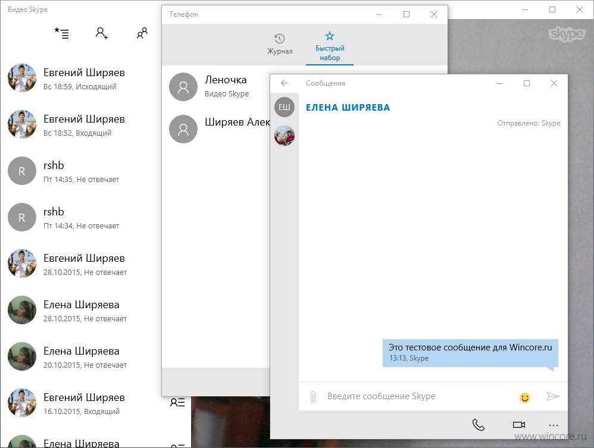Click send message arrow icon
The width and height of the screenshot is (594, 448).
point(553,396)
